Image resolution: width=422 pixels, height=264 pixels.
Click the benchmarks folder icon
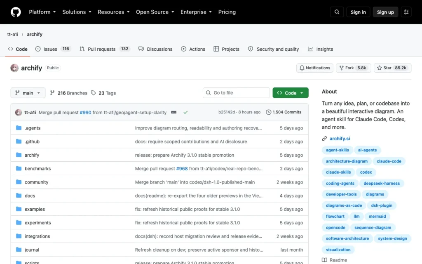coord(19,168)
